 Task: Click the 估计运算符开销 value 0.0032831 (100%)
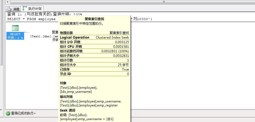point(115,51)
